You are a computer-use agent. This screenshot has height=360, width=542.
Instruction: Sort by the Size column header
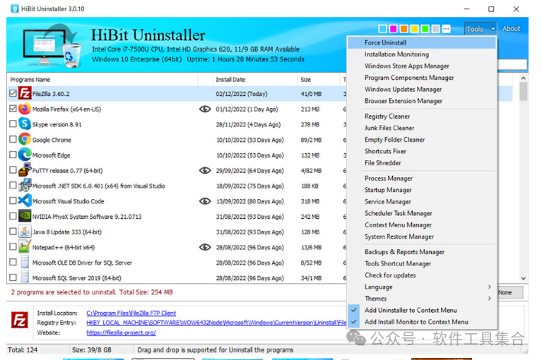click(x=319, y=80)
